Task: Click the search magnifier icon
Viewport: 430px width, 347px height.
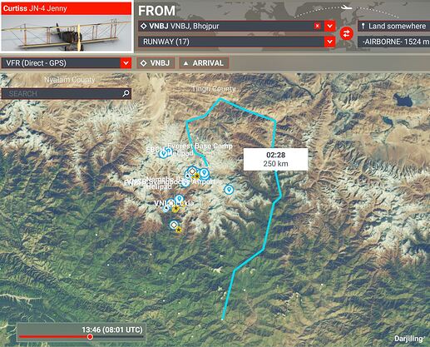Action: click(x=126, y=93)
